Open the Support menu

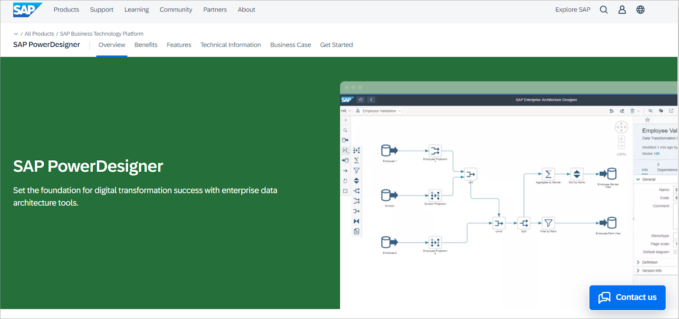pos(101,10)
